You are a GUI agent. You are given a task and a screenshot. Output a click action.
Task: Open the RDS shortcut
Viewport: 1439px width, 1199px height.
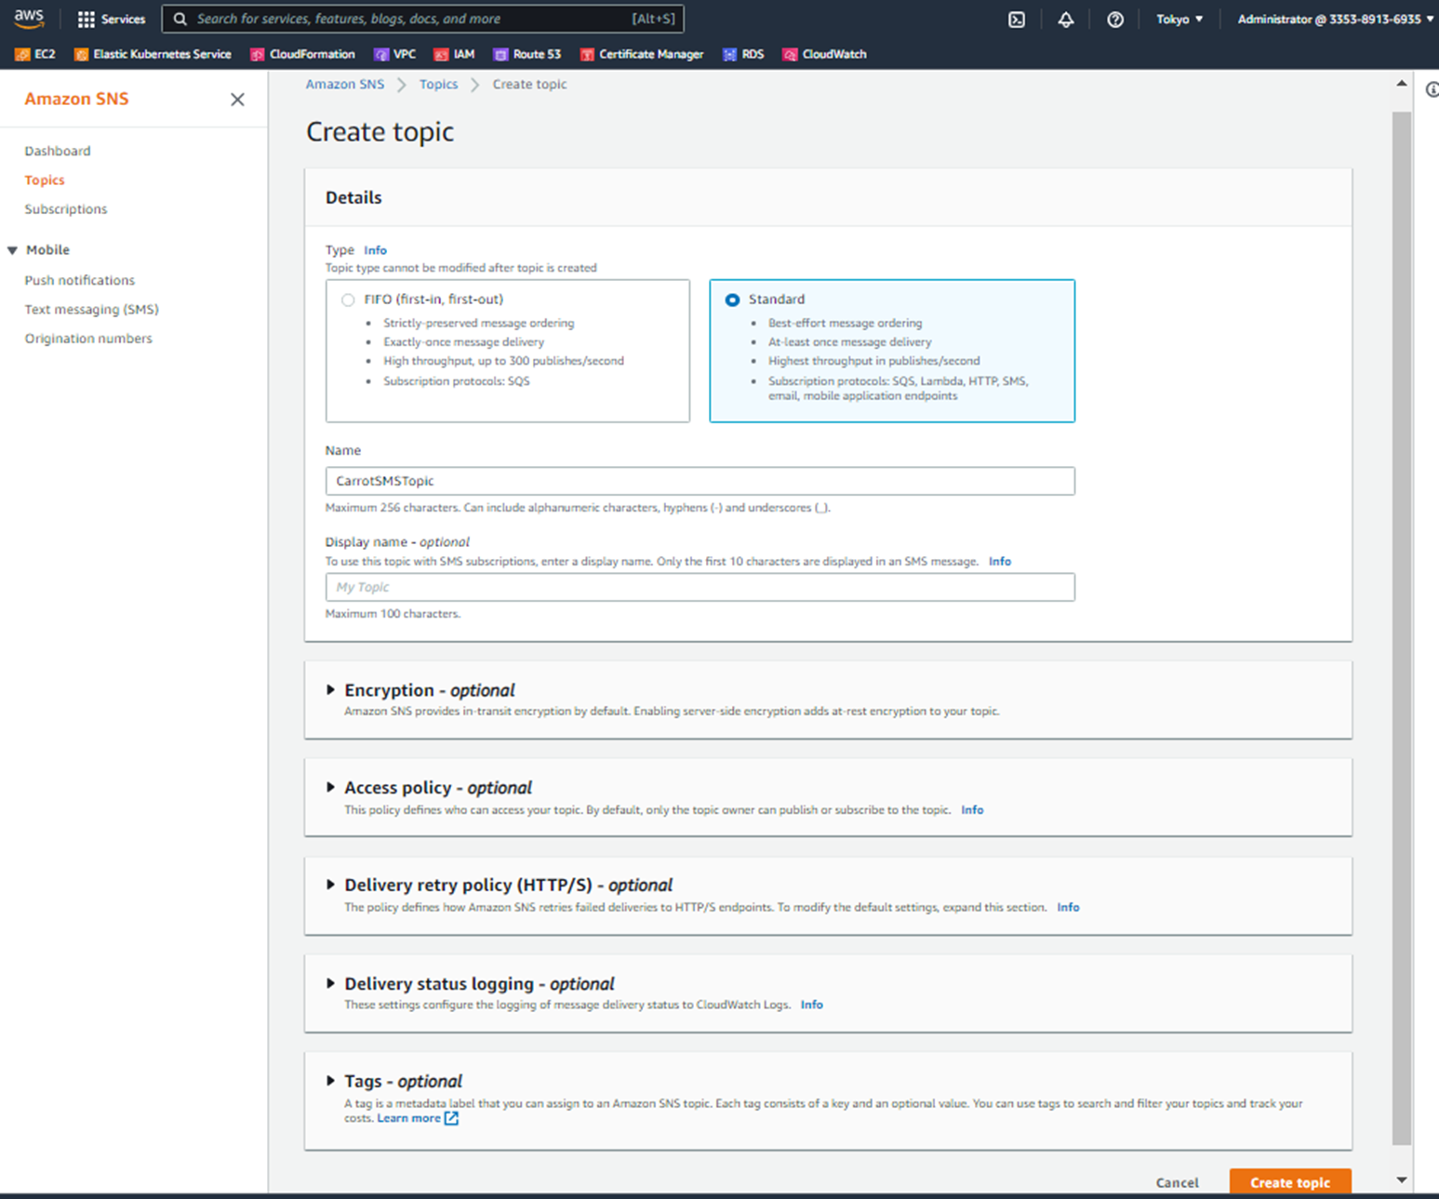point(743,54)
